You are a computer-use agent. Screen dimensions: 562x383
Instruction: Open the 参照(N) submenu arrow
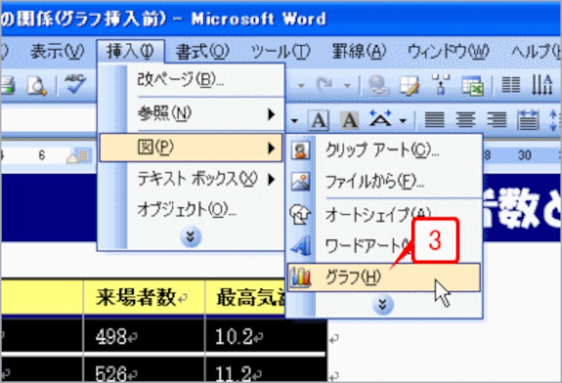tap(271, 115)
